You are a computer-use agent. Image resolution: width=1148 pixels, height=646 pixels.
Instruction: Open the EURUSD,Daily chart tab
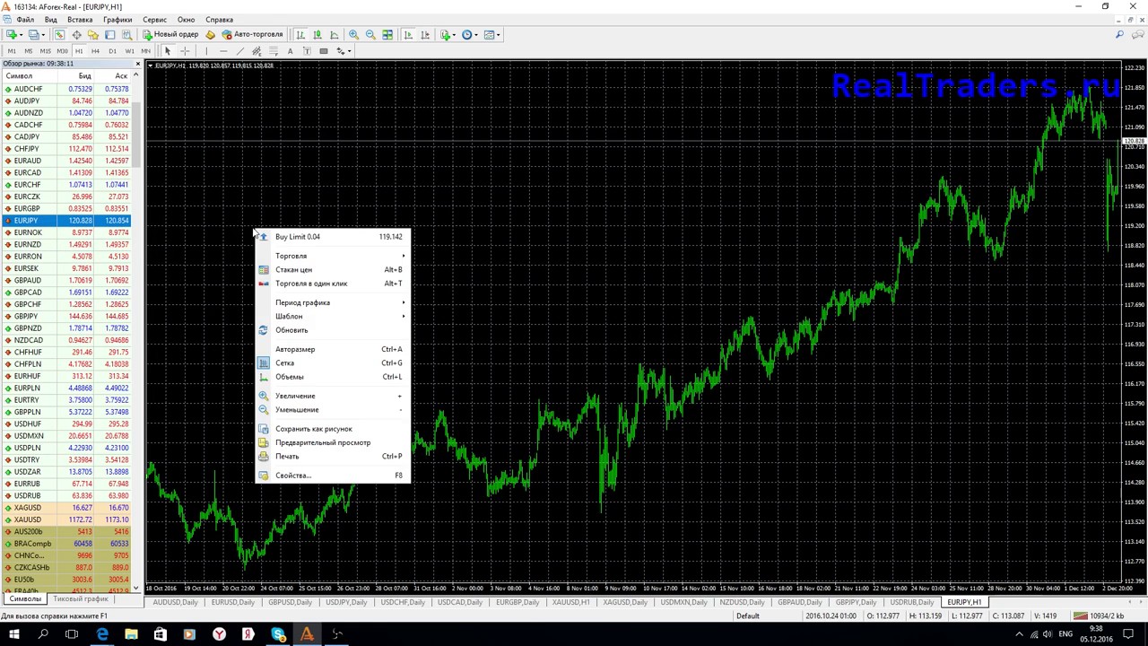click(232, 602)
